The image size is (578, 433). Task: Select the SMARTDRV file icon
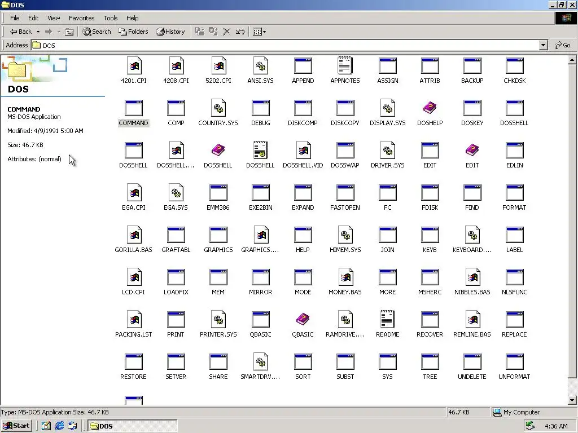(261, 362)
